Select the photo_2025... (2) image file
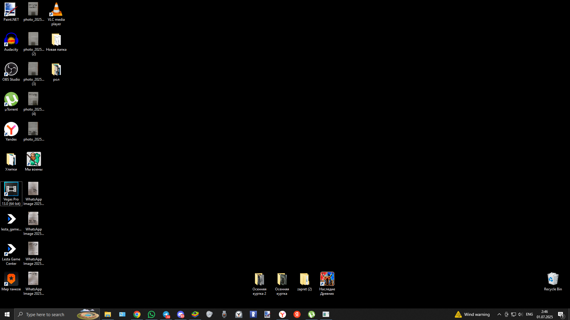 [34, 44]
